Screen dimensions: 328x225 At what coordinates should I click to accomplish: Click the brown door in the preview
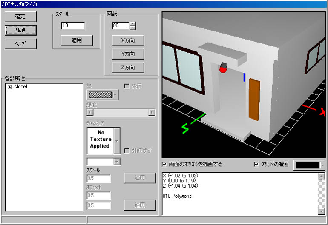(x=254, y=100)
